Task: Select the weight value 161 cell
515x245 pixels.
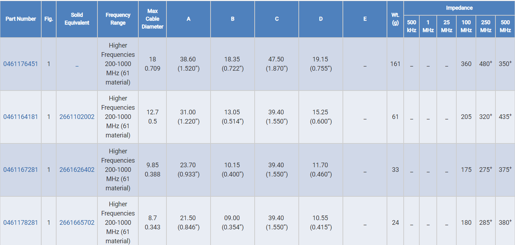Action: [x=395, y=64]
